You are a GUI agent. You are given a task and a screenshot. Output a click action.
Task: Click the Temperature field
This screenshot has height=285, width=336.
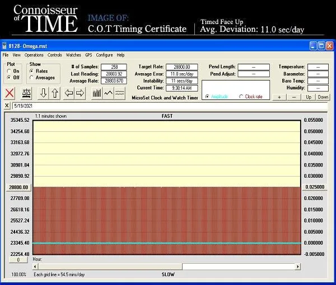coord(318,67)
